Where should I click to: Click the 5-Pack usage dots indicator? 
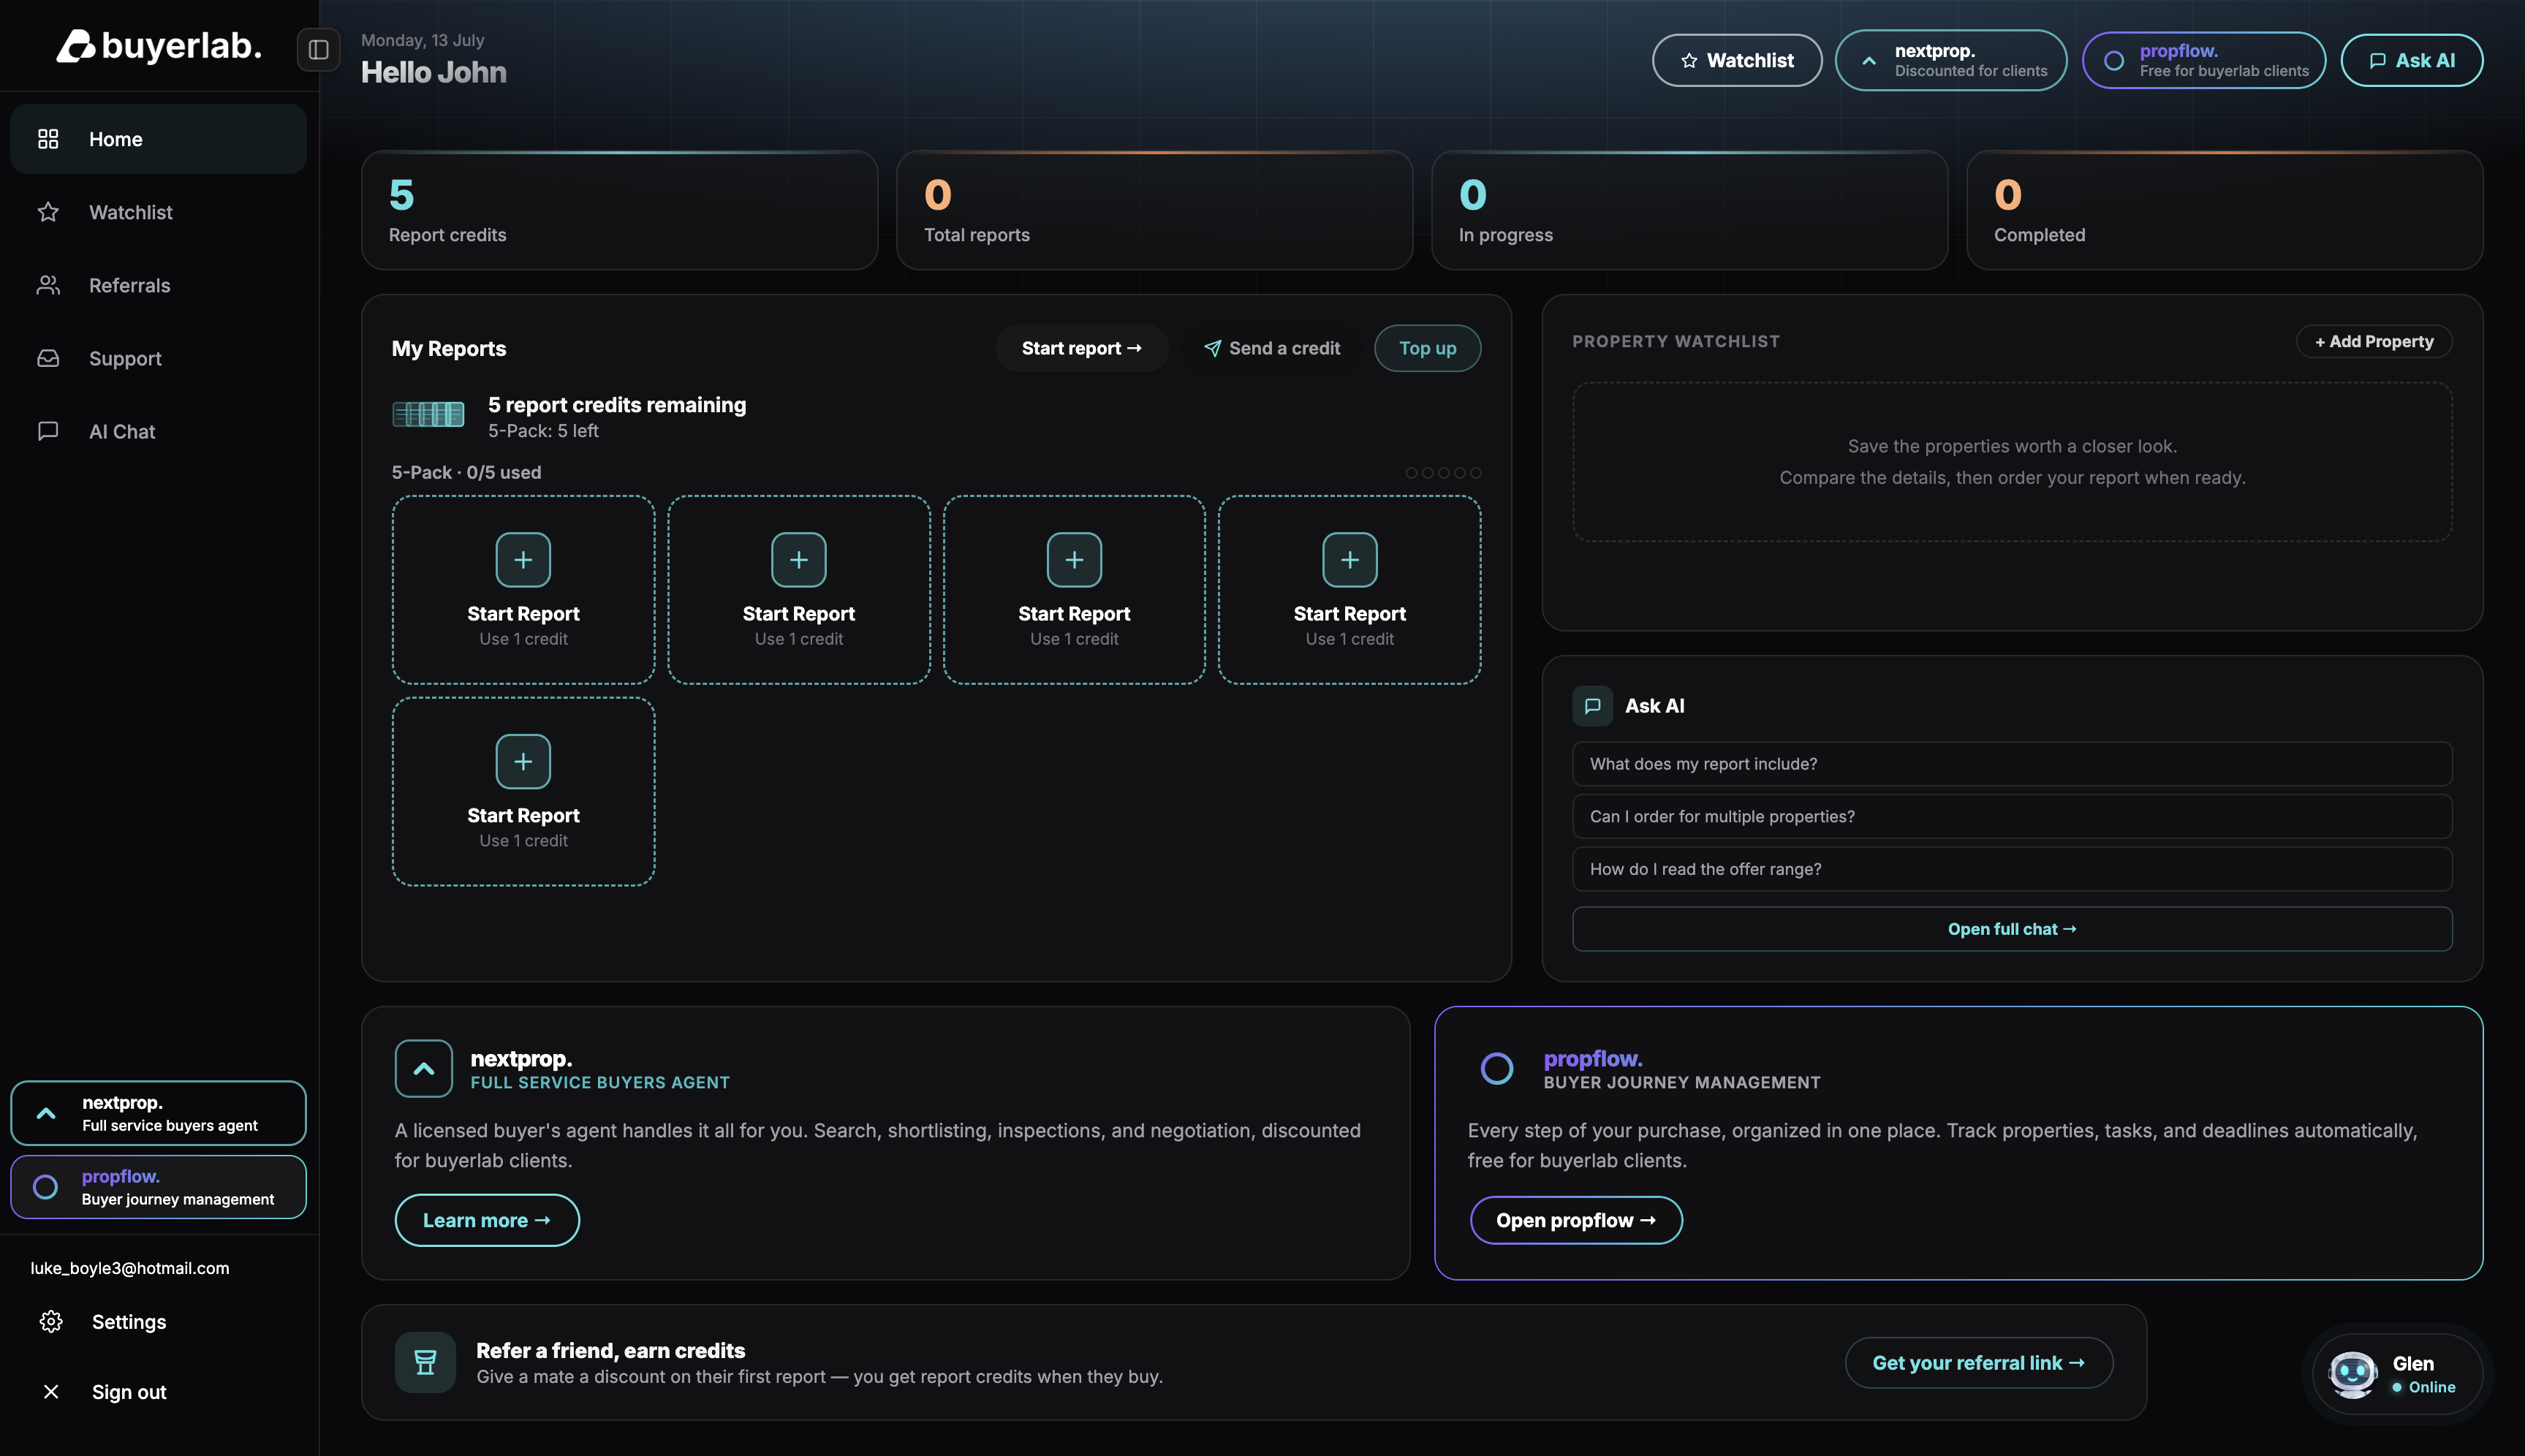1443,473
